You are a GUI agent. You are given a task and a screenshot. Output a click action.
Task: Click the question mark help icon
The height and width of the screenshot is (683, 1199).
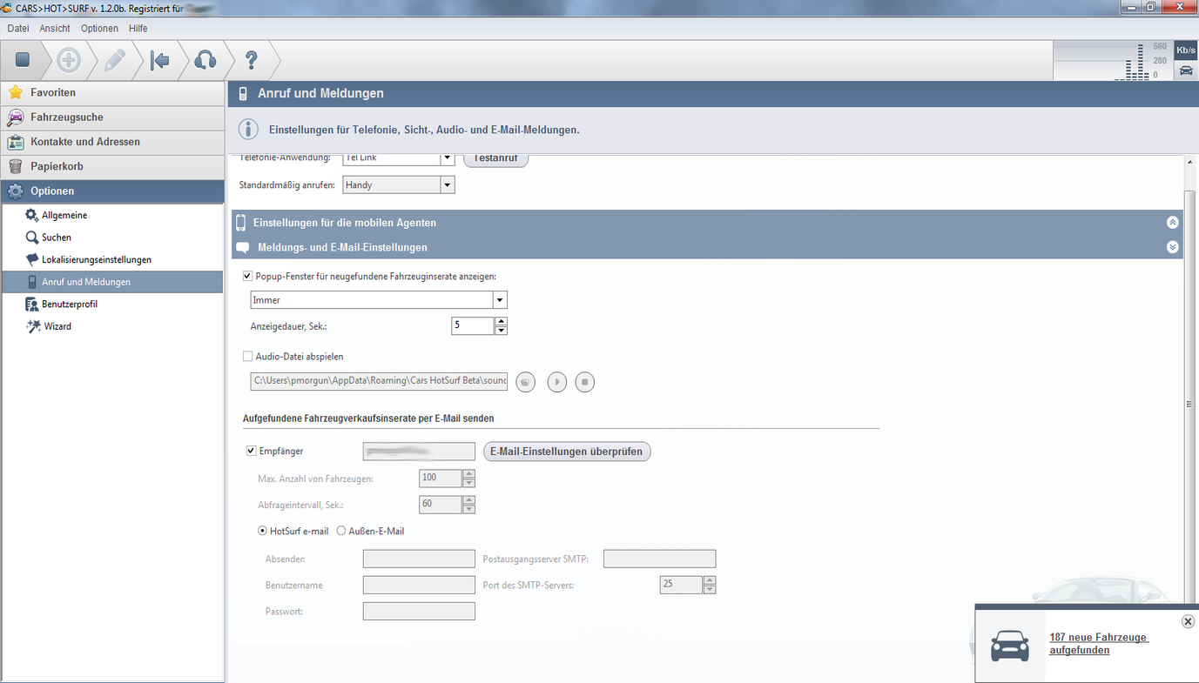pyautogui.click(x=252, y=60)
